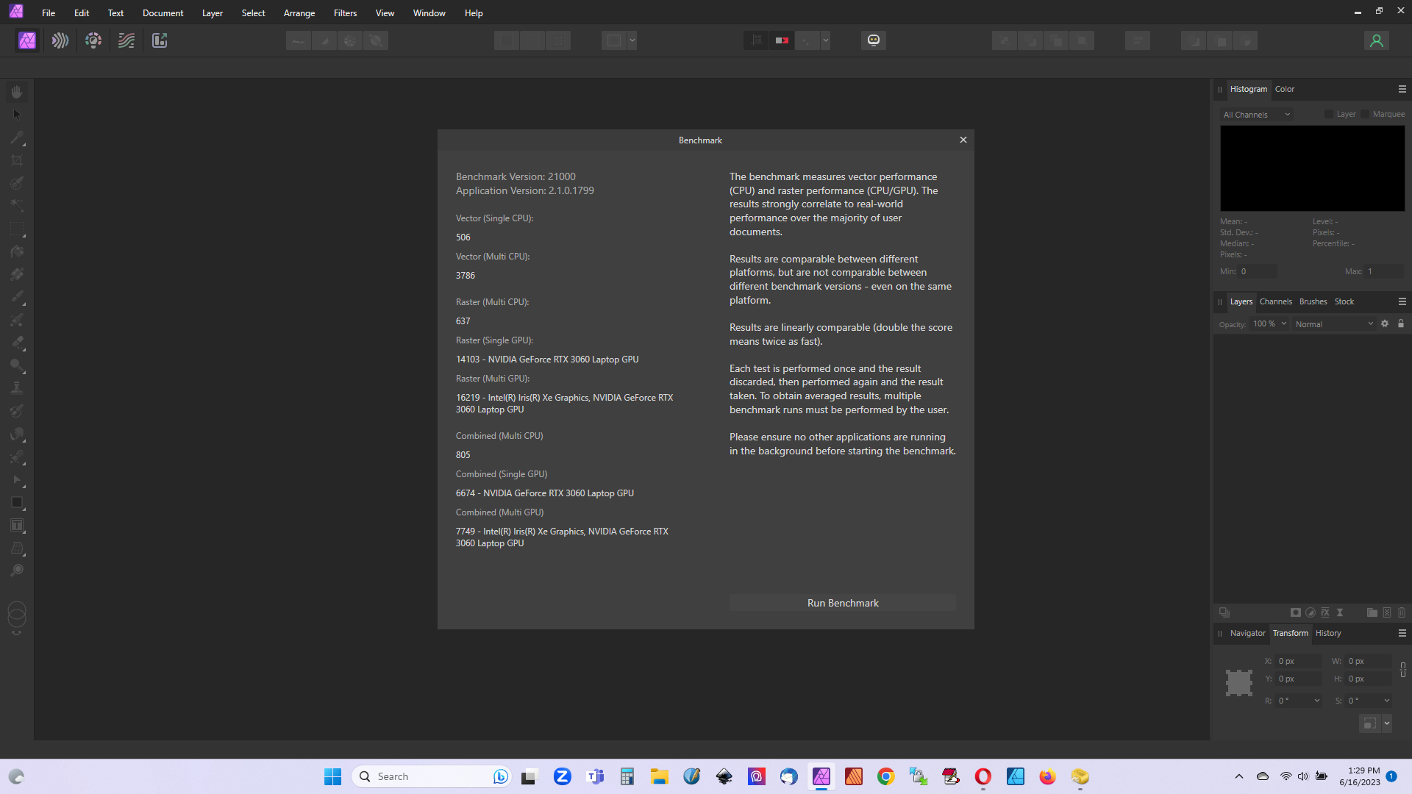The height and width of the screenshot is (794, 1412).
Task: Open Histogram panel hamburger menu
Action: (1402, 89)
